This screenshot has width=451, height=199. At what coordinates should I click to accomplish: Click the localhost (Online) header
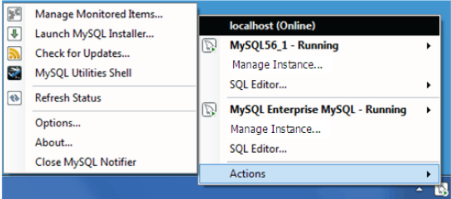319,26
